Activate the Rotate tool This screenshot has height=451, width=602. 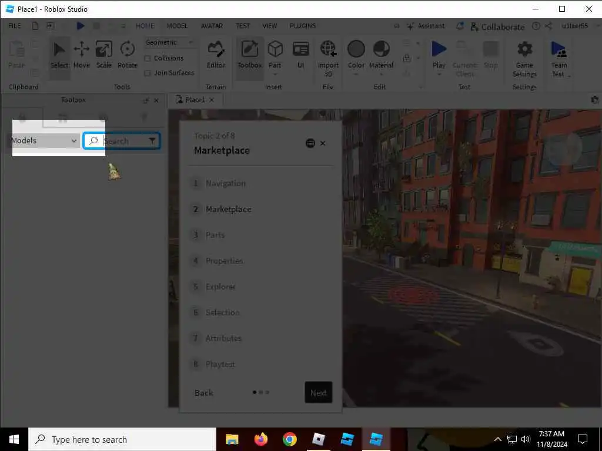click(128, 56)
